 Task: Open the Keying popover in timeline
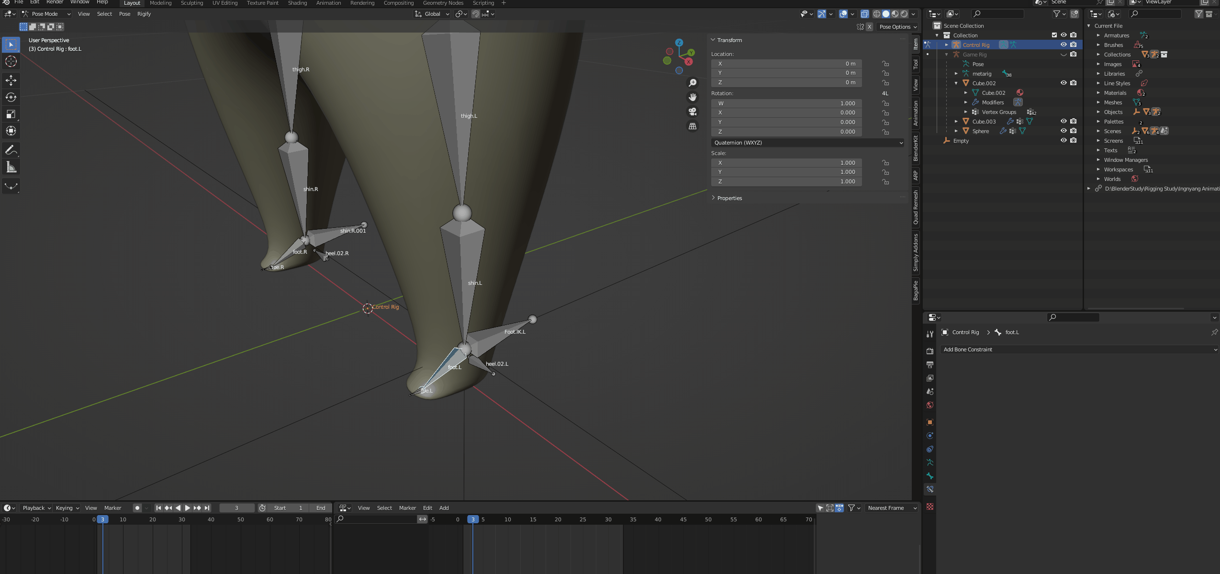click(x=67, y=508)
